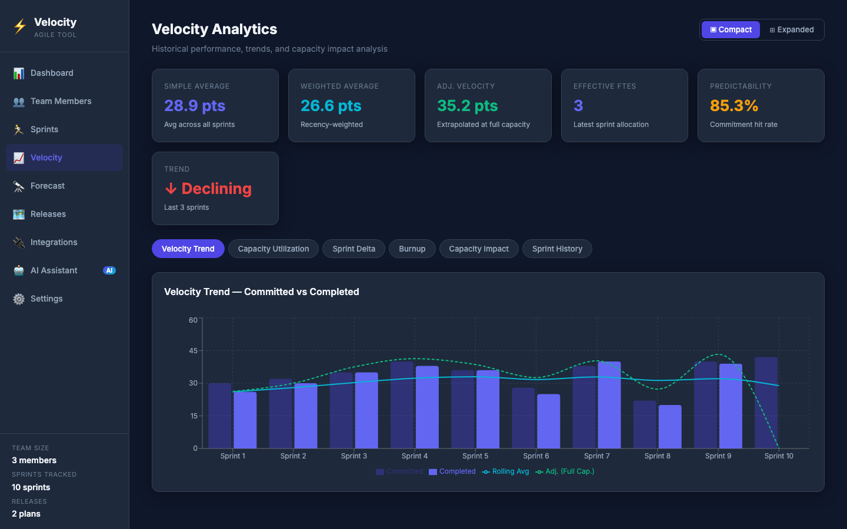Click the Integrations plug icon

point(19,242)
